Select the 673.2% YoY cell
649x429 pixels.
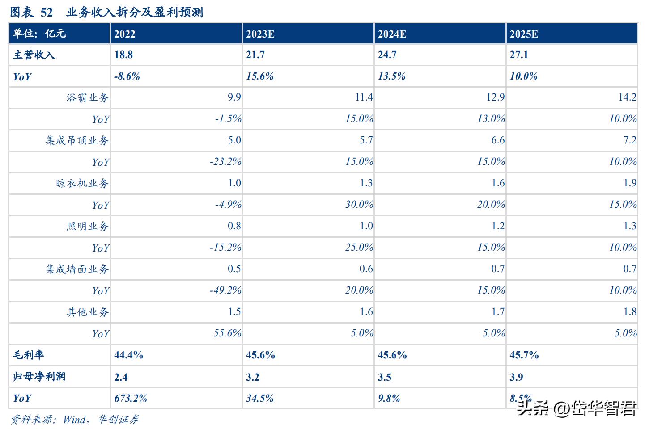click(x=131, y=398)
